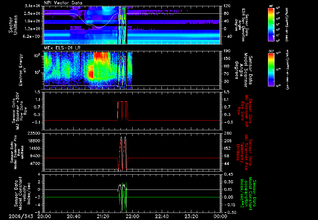Click the "cnts/(cm**2-sr-sec)" units label
318x220 pixels.
coord(287,24)
